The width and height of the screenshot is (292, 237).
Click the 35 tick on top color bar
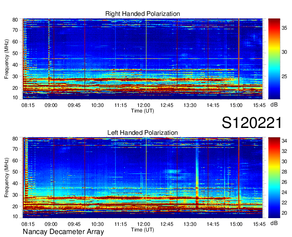click(x=284, y=28)
